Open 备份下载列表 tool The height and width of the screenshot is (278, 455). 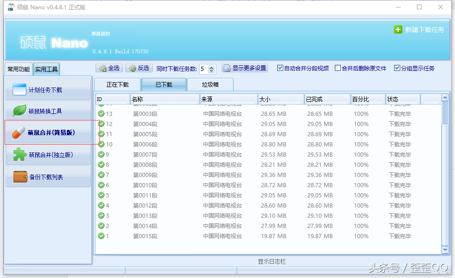pos(48,177)
